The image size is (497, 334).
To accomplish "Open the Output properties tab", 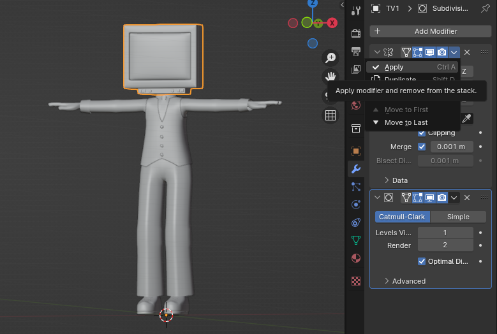I will click(x=355, y=51).
